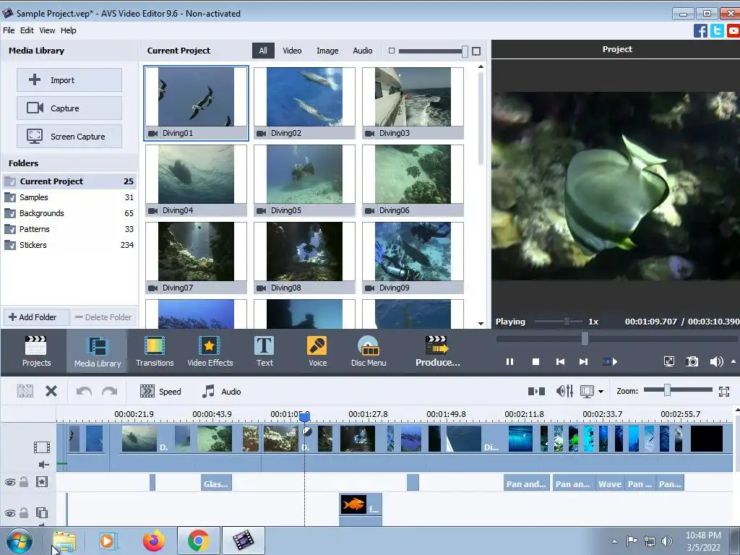This screenshot has width=740, height=555.
Task: Toggle visibility of the overlay track
Action: [x=10, y=513]
